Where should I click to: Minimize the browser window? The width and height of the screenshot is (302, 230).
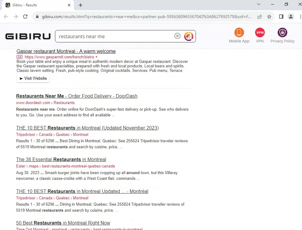tap(273, 4)
